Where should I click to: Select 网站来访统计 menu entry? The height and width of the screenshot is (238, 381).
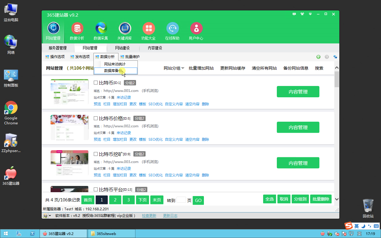(x=115, y=64)
